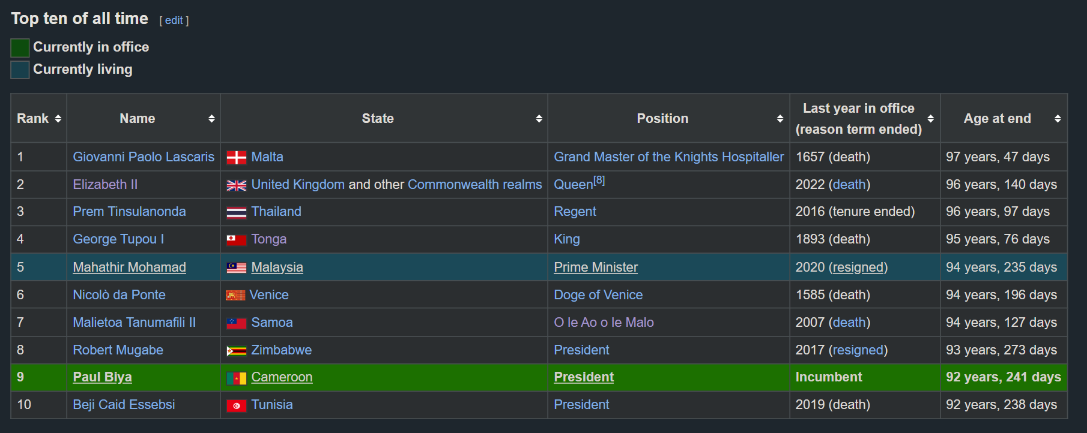Click the Malaysia flag icon
The image size is (1087, 433).
click(236, 267)
